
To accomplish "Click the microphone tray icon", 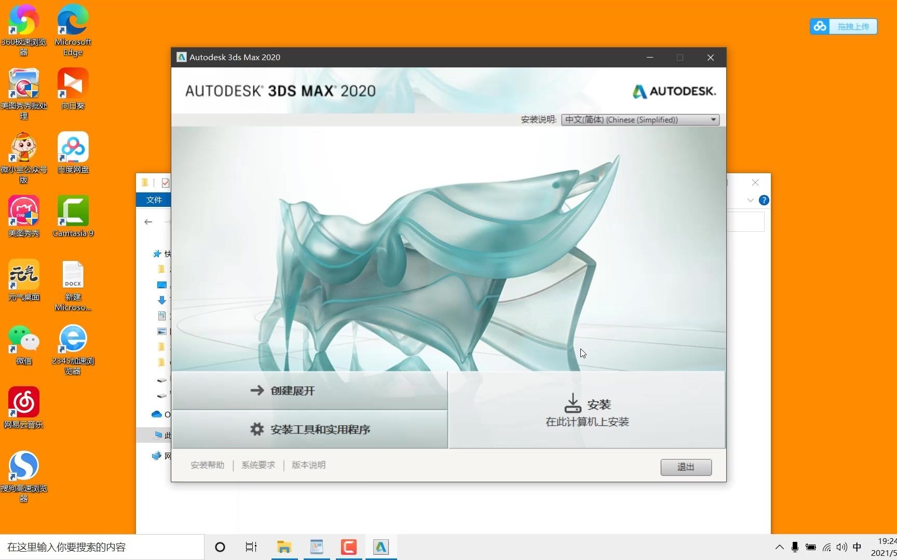I will point(795,547).
